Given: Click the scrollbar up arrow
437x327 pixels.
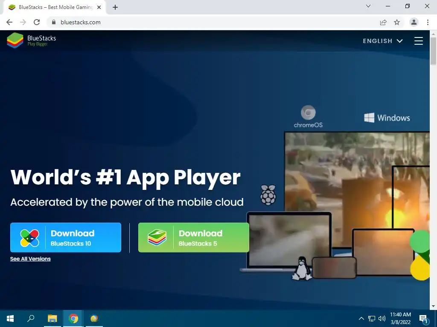Looking at the screenshot, I should tap(433, 33).
